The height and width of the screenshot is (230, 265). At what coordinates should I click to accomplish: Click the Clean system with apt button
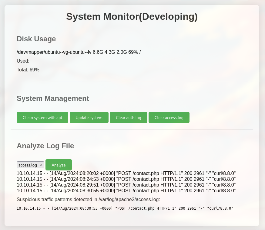tap(42, 117)
